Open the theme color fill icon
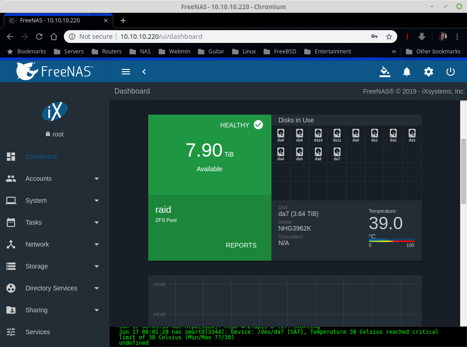The image size is (467, 347). point(384,72)
